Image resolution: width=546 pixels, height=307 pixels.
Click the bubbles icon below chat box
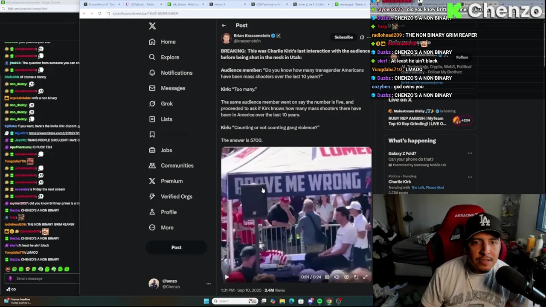click(8, 290)
